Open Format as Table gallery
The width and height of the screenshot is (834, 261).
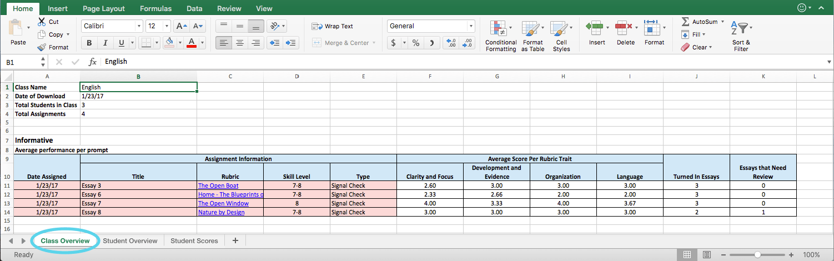point(532,36)
